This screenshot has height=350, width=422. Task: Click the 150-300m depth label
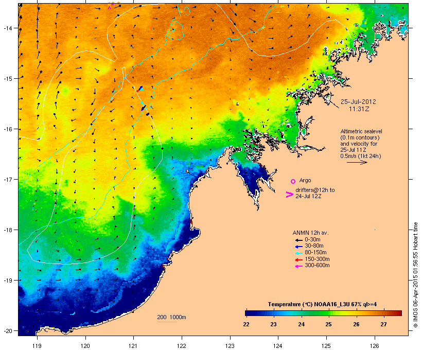point(317,259)
